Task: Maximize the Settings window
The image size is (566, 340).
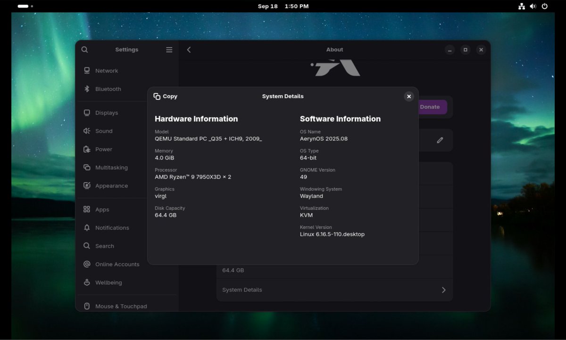Action: click(466, 50)
